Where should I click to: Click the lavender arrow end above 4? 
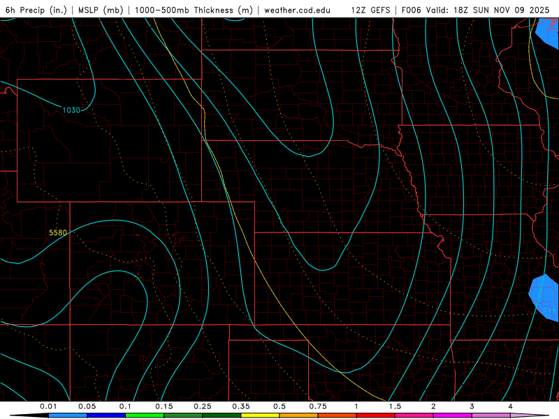[530, 416]
